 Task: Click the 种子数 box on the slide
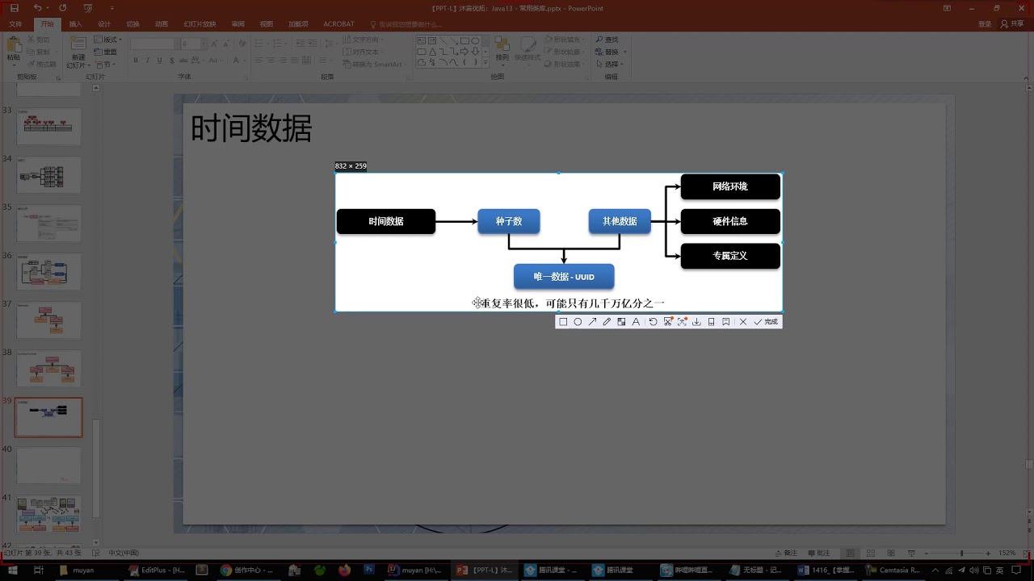click(509, 221)
